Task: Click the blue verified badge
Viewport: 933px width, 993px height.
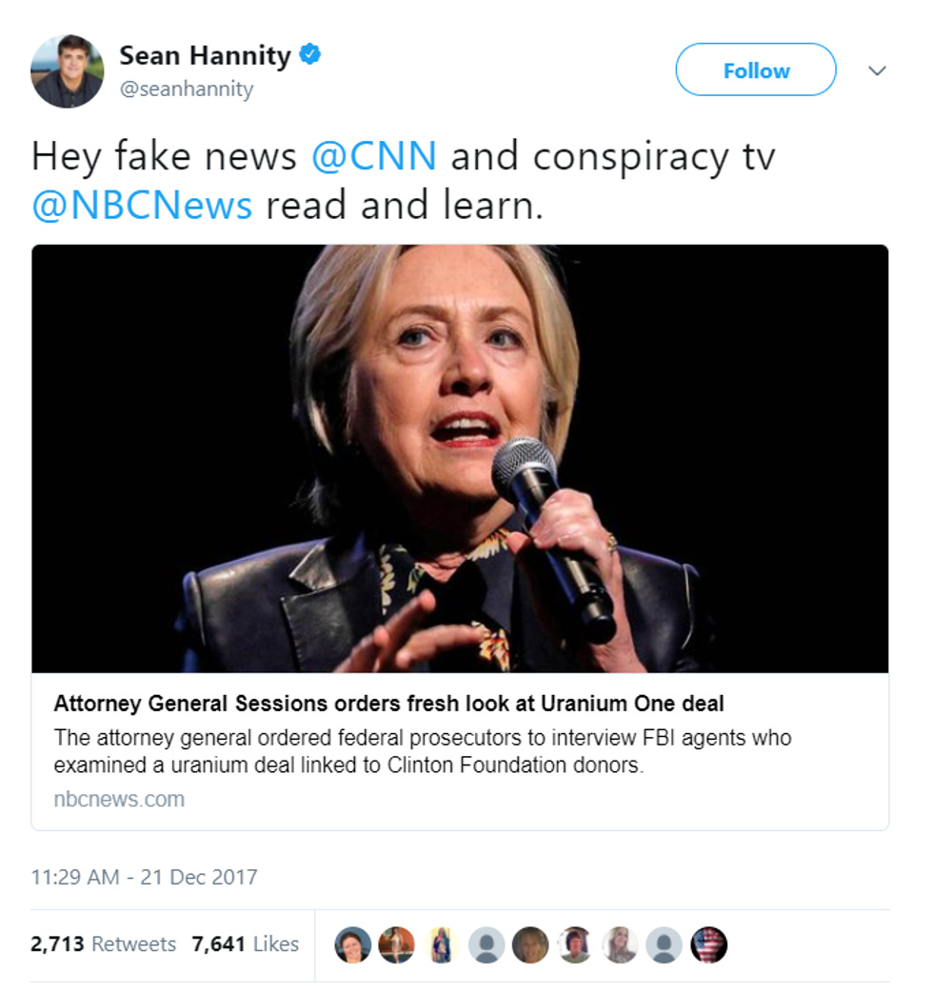Action: pos(309,54)
